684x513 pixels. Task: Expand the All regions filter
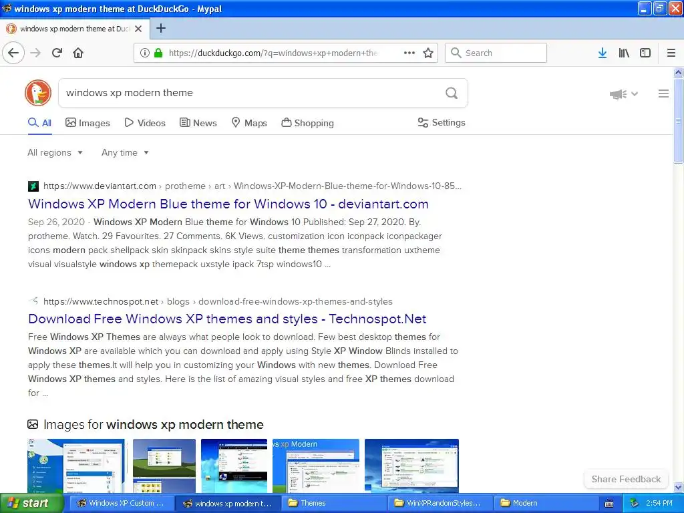[x=55, y=153]
